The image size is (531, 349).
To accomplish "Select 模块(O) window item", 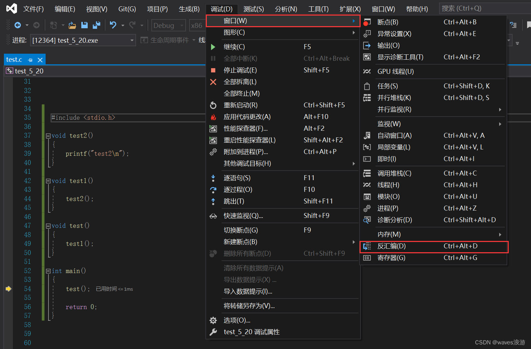I will [434, 197].
